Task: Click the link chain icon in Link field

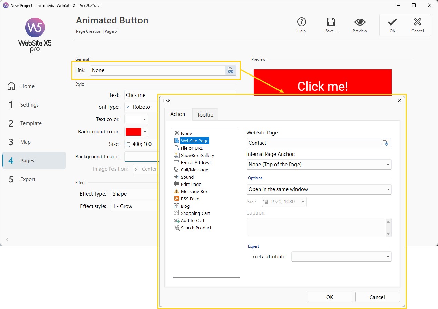Action: coord(230,70)
